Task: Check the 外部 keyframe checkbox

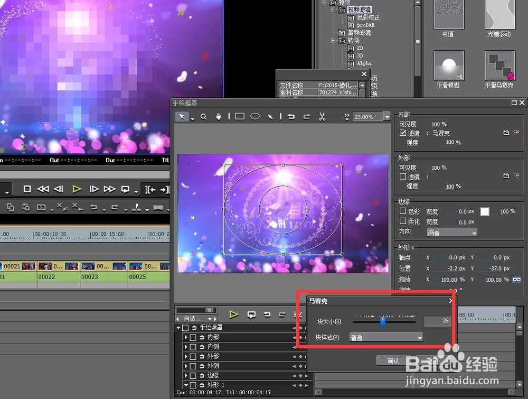Action: (x=193, y=356)
